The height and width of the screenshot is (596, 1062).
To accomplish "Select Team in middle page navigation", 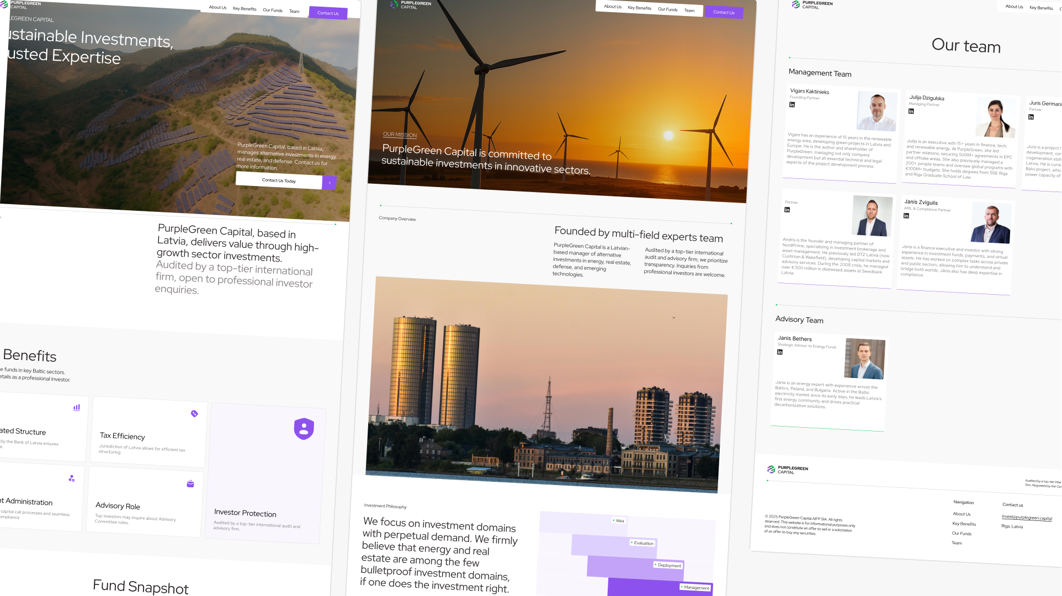I will 689,10.
